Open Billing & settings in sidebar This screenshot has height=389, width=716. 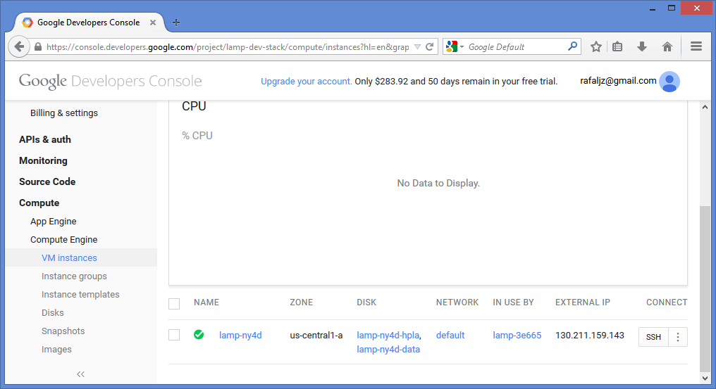64,113
